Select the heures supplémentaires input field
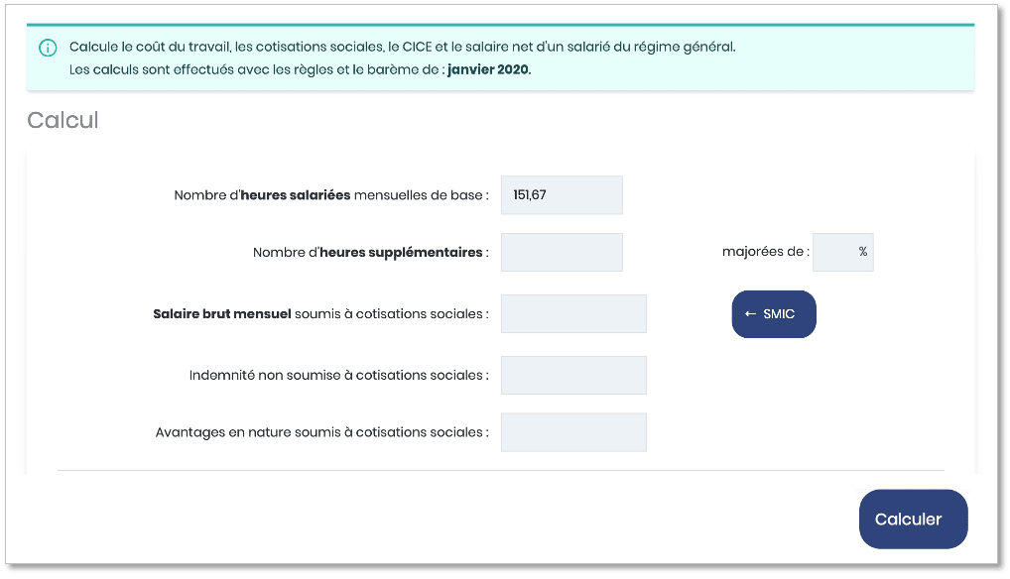 [x=562, y=252]
